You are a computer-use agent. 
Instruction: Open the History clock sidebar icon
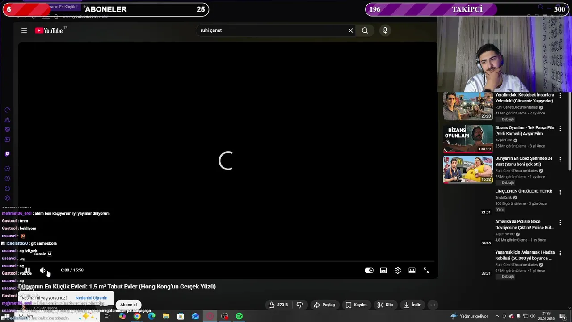point(7,178)
